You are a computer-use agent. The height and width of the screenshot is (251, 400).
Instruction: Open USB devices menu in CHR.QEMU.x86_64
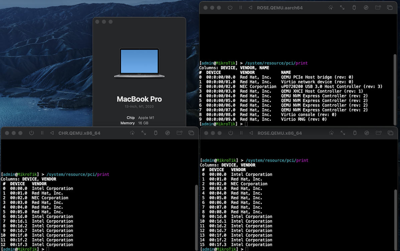[156, 133]
